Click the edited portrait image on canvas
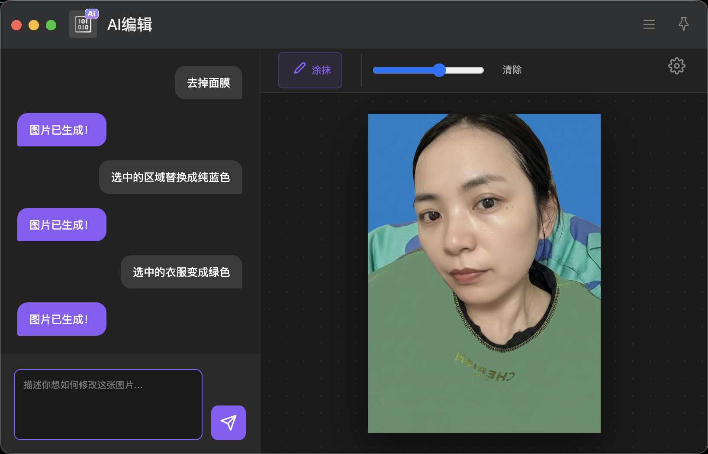708x454 pixels. tap(484, 273)
